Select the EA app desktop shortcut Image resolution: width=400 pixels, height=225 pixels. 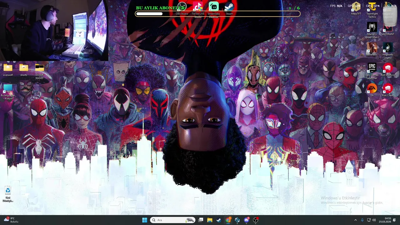click(x=372, y=90)
